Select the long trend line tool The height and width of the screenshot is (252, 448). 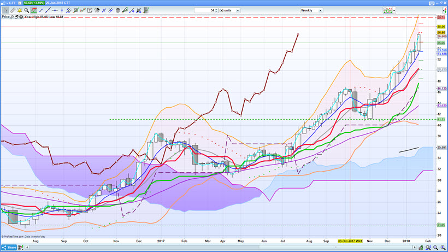[48, 10]
